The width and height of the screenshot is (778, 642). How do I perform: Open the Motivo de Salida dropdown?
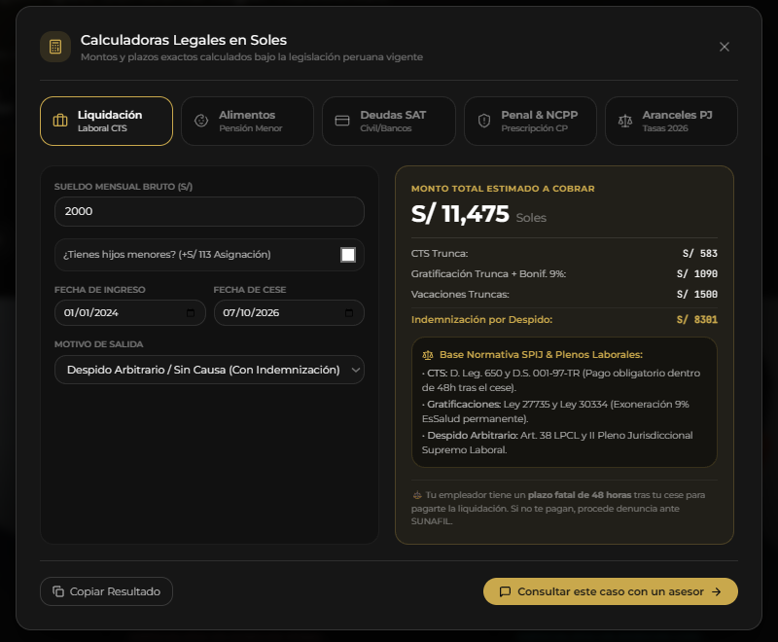pyautogui.click(x=209, y=370)
